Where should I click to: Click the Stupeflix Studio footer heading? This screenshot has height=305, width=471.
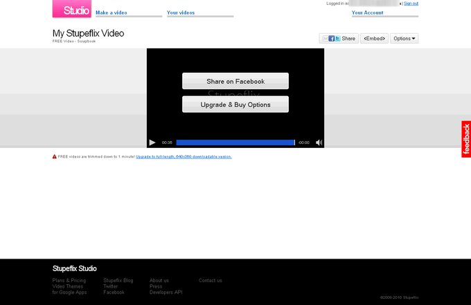click(x=75, y=268)
